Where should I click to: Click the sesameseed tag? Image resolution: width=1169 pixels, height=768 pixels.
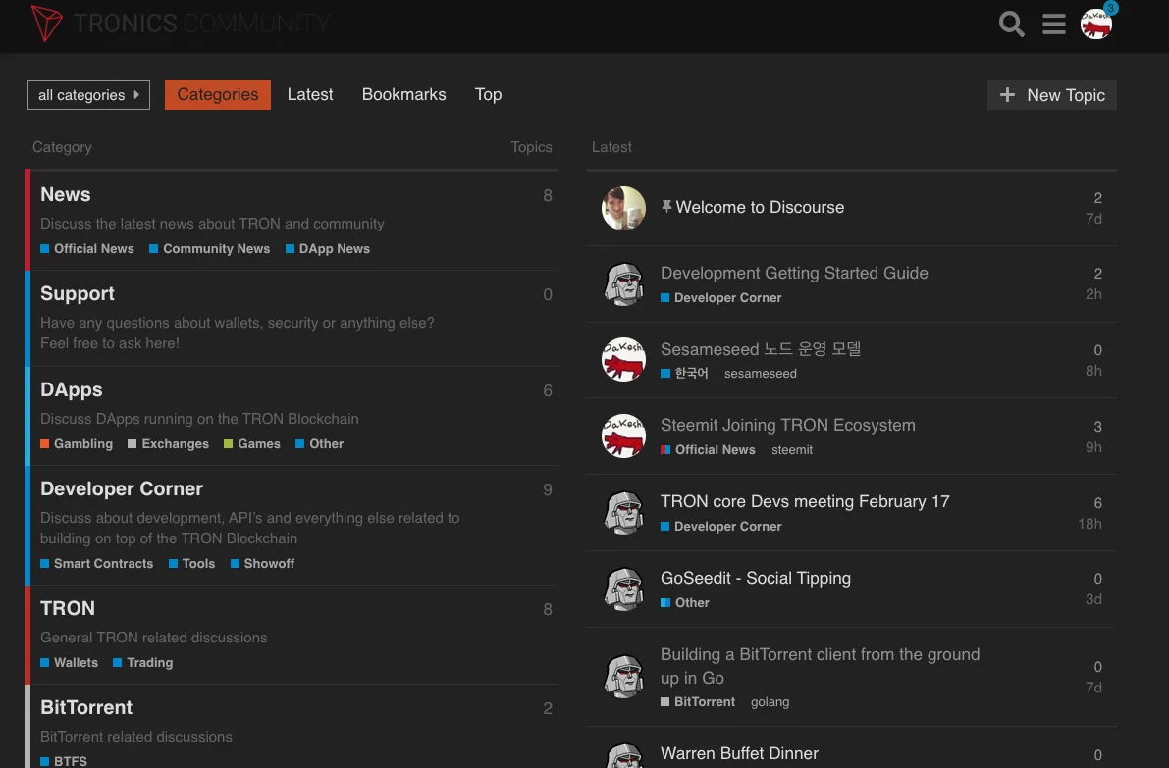coord(761,373)
